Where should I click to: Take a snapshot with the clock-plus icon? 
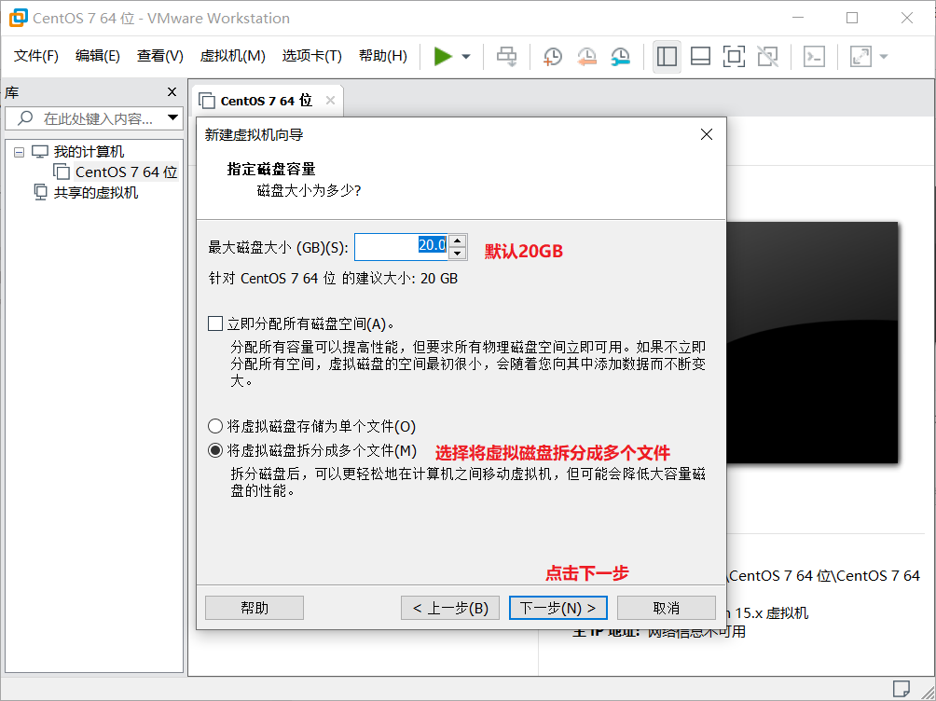[x=553, y=57]
